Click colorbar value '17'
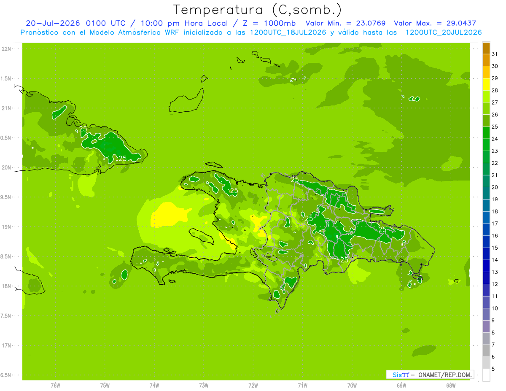506x391 pixels. click(495, 224)
